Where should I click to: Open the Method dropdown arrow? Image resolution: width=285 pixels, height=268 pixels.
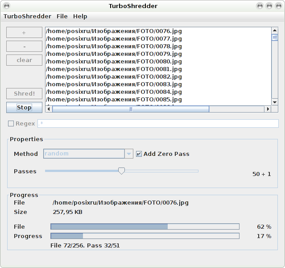129,154
